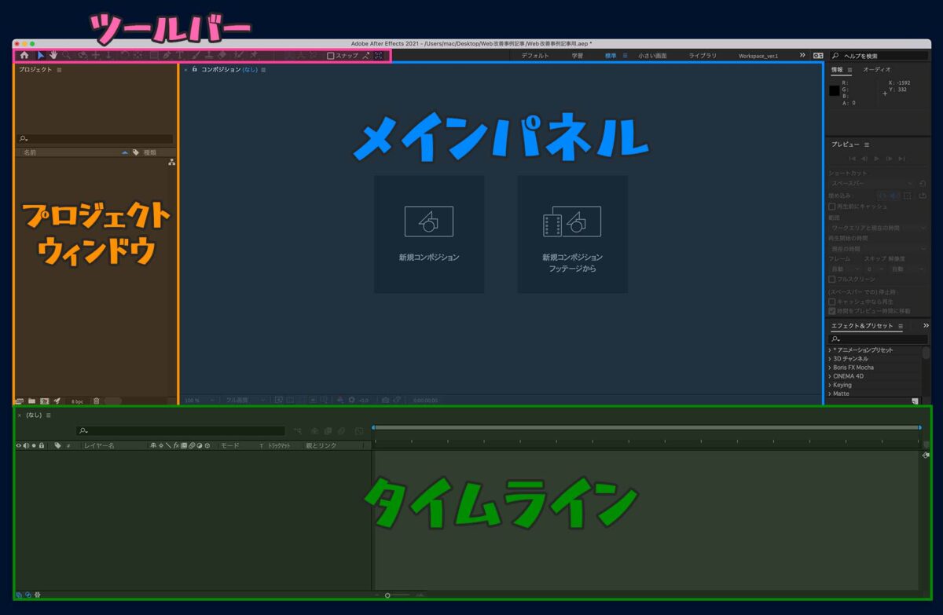
Task: Click the motion blur switch column icon
Action: pyautogui.click(x=192, y=445)
